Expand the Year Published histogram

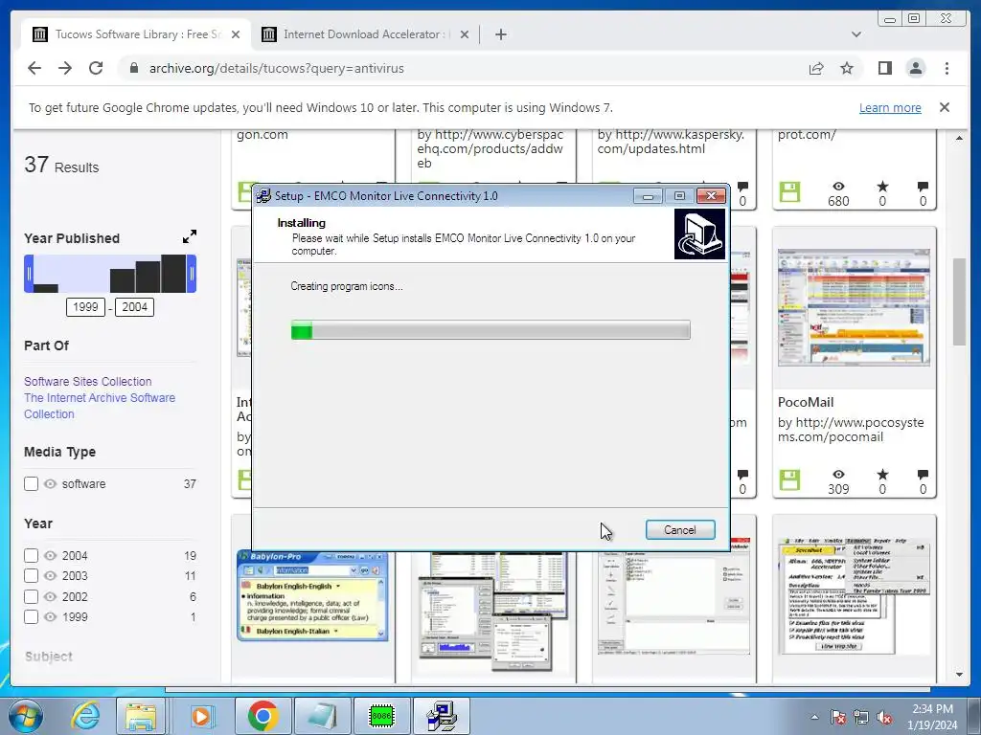click(189, 236)
